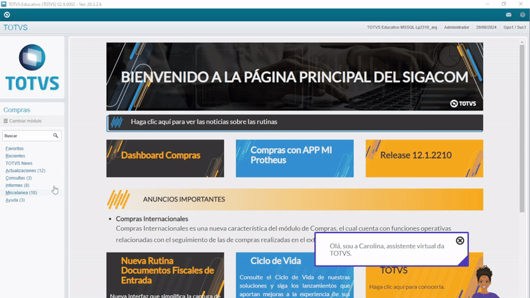Image resolution: width=530 pixels, height=298 pixels.
Task: Click ANUNCIOS IMPORTANTES header bar
Action: tap(294, 199)
